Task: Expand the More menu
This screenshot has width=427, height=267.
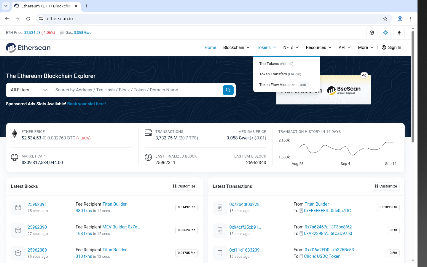Action: tap(366, 47)
